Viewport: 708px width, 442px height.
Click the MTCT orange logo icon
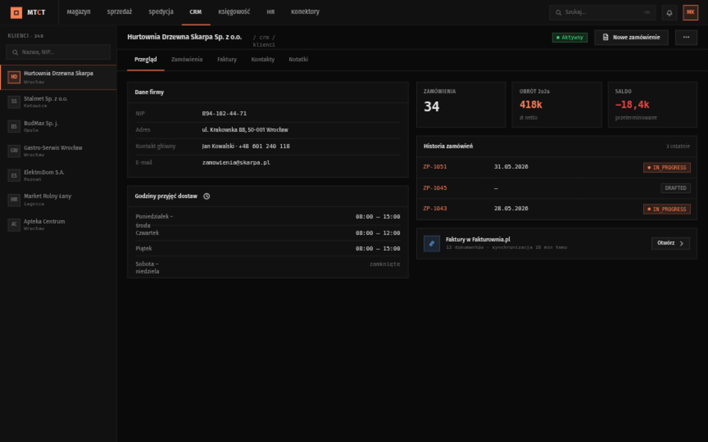[x=16, y=12]
